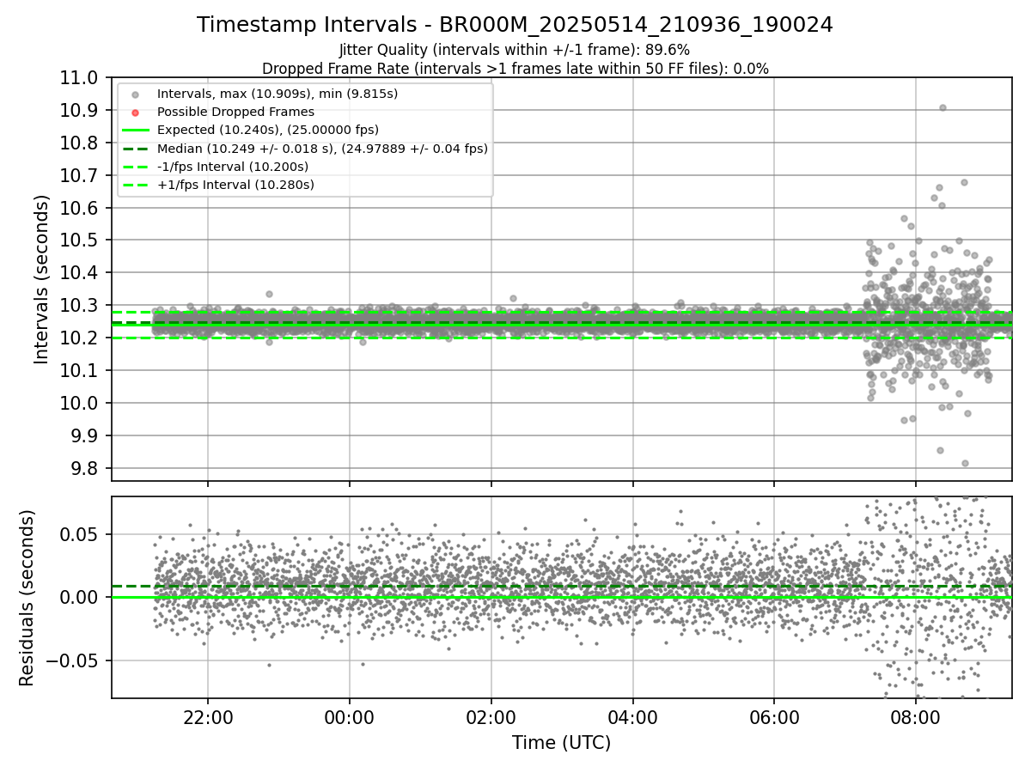Click the 04:00 time axis tick label
The height and width of the screenshot is (773, 1031).
point(633,717)
